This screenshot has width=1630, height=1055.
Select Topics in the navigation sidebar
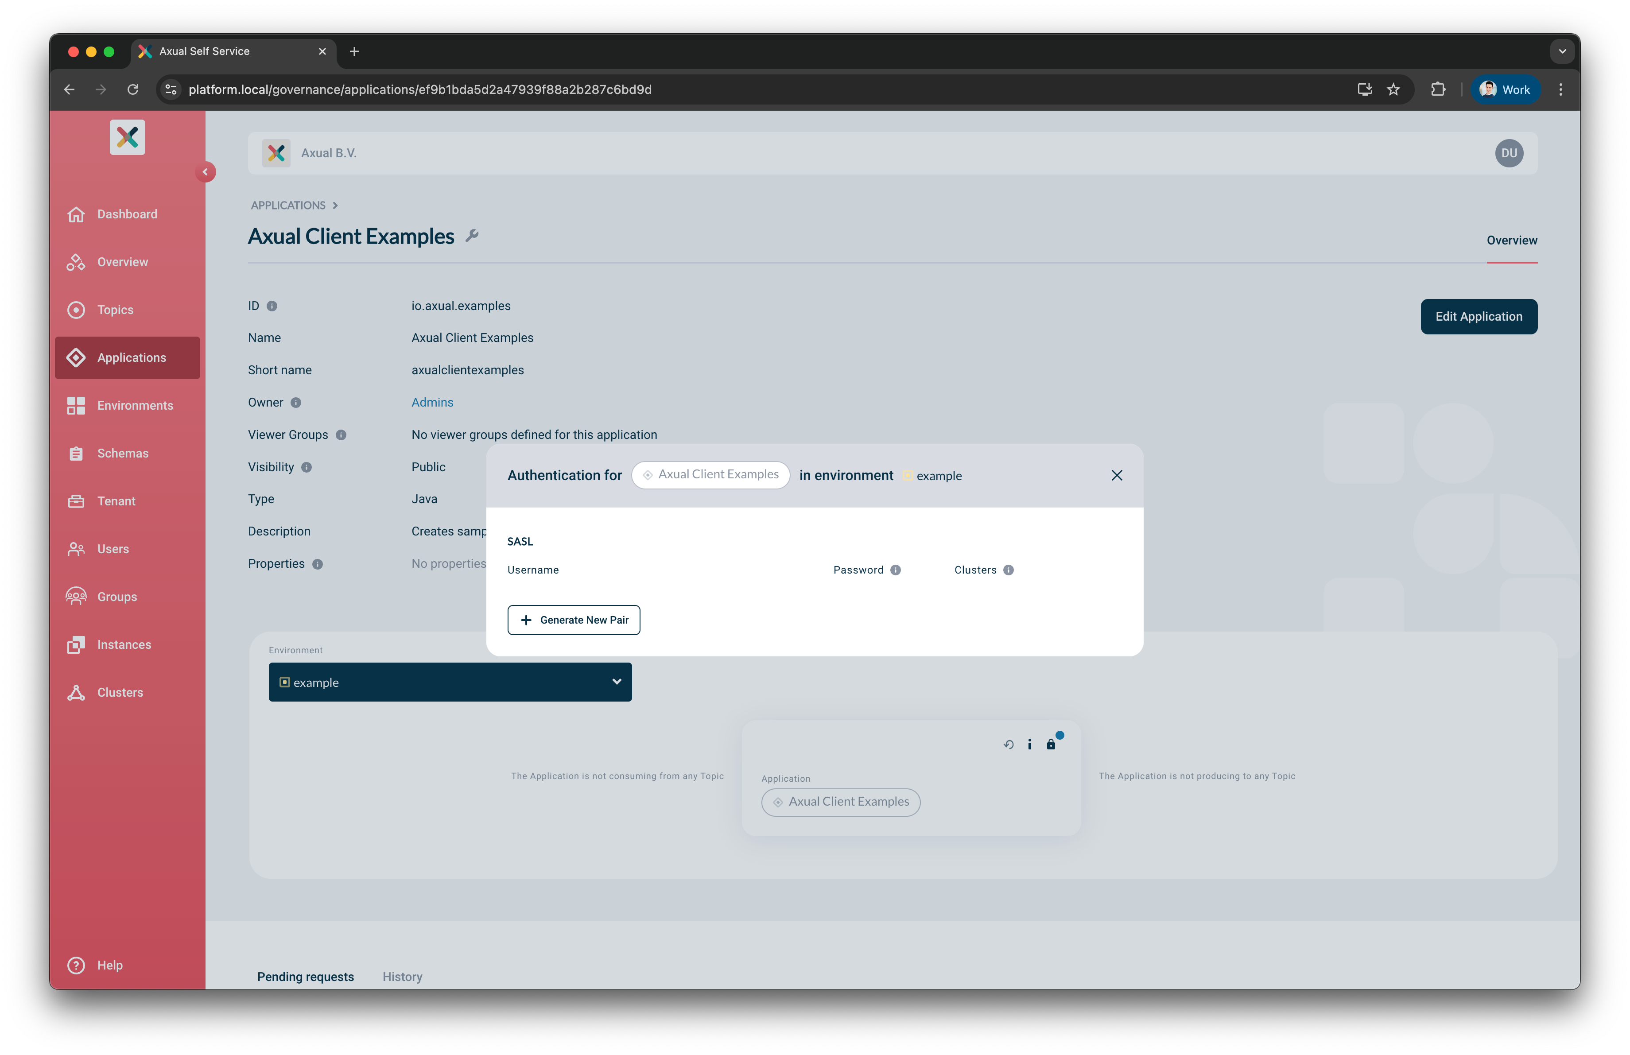click(x=115, y=310)
